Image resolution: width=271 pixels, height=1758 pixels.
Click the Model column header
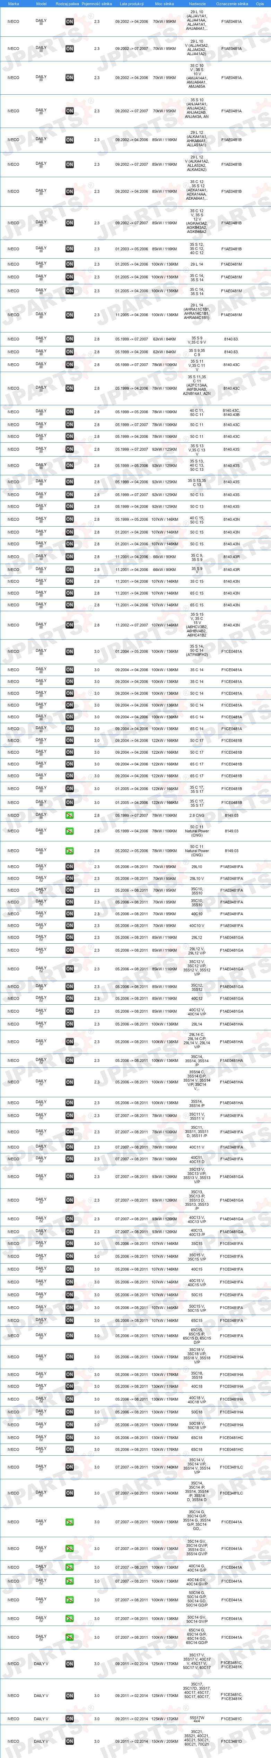point(41,3)
